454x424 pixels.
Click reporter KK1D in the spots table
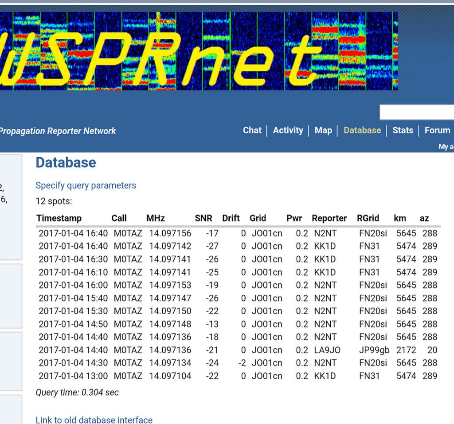pos(325,244)
